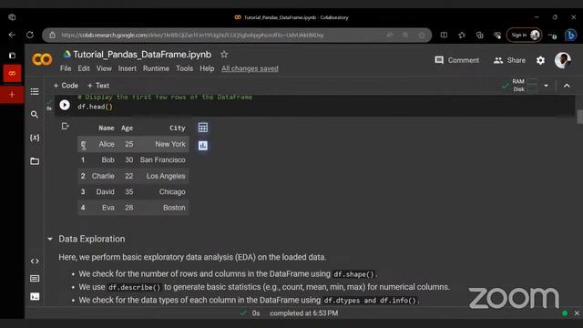Convert DataFrame to interactive table
This screenshot has width=583, height=328.
[x=203, y=128]
